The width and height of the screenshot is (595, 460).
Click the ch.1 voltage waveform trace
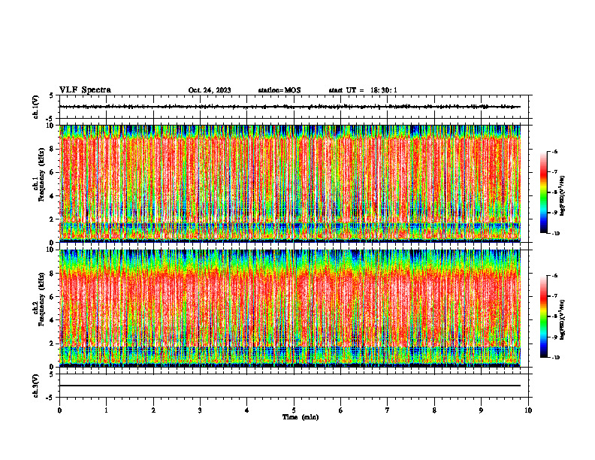coord(290,107)
